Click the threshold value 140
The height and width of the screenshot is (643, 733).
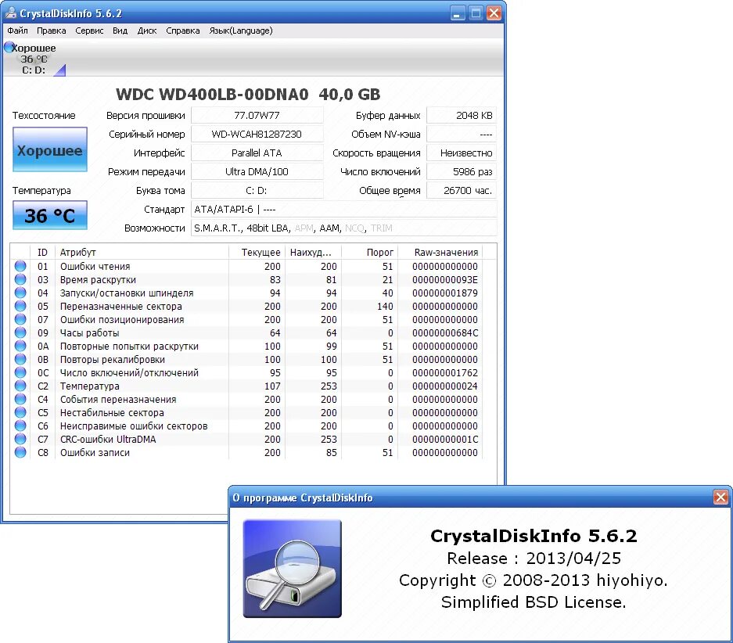(x=385, y=306)
